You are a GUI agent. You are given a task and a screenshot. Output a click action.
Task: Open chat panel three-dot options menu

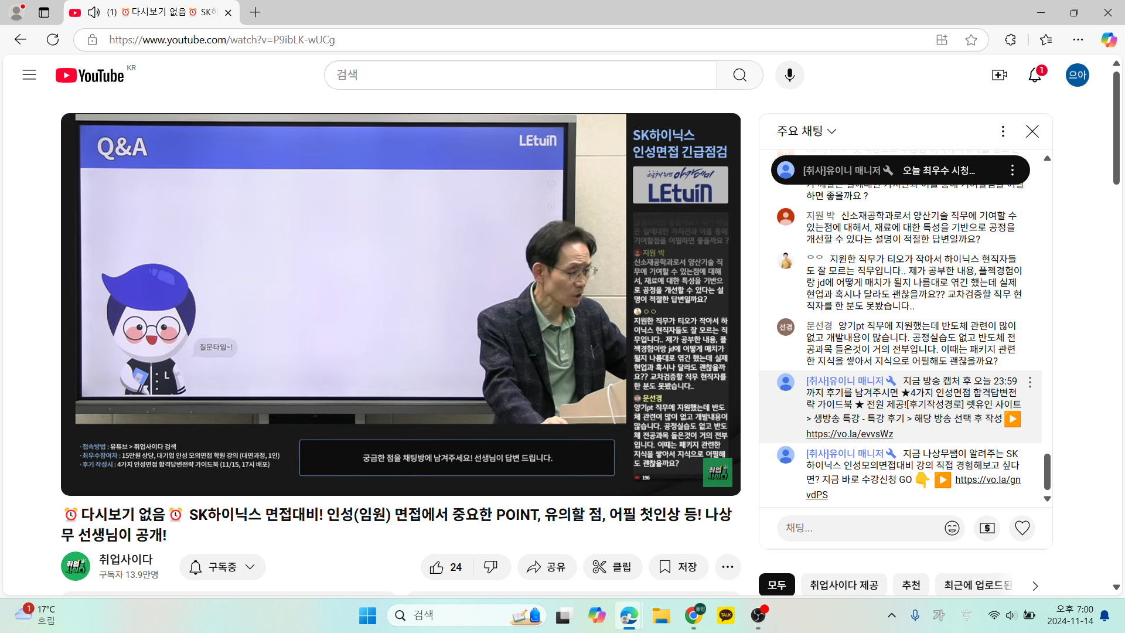tap(1003, 131)
